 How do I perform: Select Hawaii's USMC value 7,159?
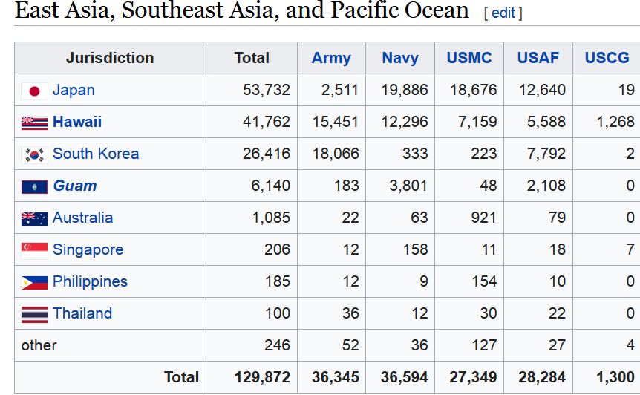[477, 122]
